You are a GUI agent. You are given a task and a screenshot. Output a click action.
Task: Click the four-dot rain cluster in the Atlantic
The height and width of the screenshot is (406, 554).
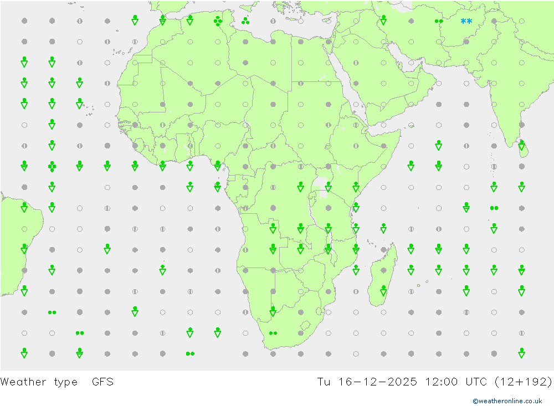52,166
